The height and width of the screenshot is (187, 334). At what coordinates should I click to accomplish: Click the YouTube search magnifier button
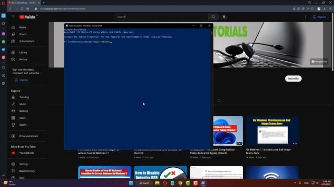(213, 17)
